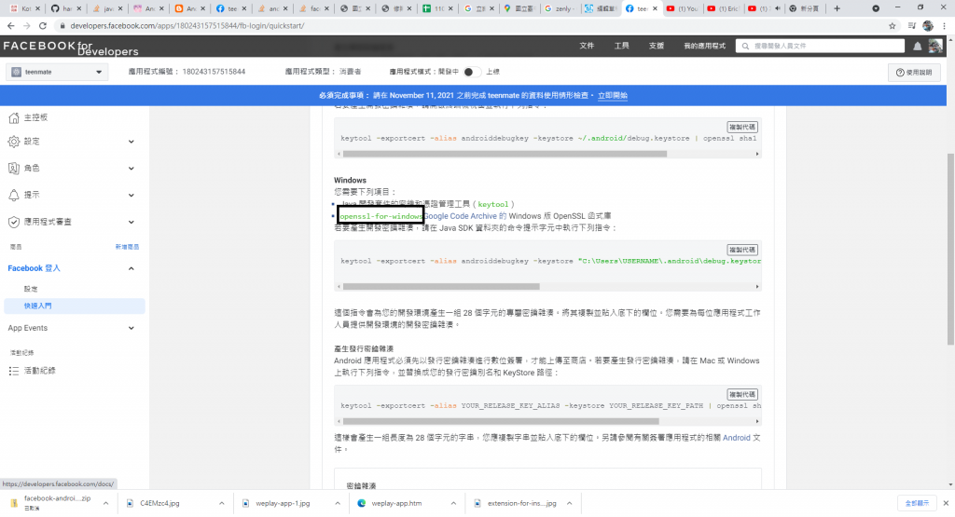This screenshot has width=955, height=517.
Task: Open the 工具 menu in header
Action: click(621, 46)
